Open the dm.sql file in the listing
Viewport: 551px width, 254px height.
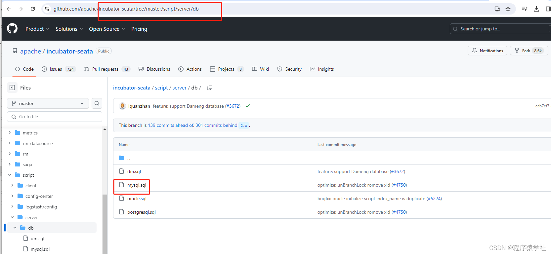(x=134, y=171)
